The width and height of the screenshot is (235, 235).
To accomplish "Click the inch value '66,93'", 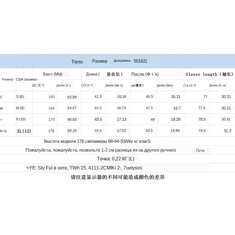I will click(x=72, y=120).
